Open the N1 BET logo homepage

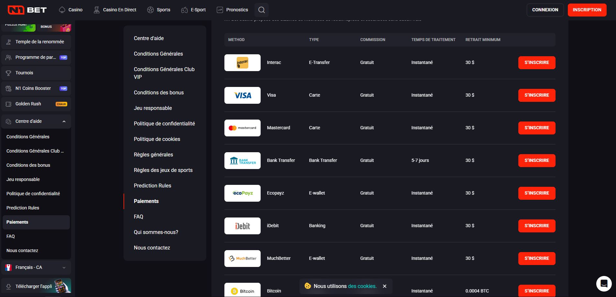coord(27,10)
